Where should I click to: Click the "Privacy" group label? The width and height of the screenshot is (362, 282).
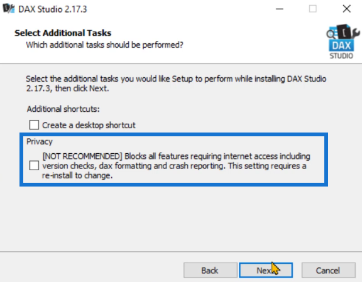click(x=40, y=142)
